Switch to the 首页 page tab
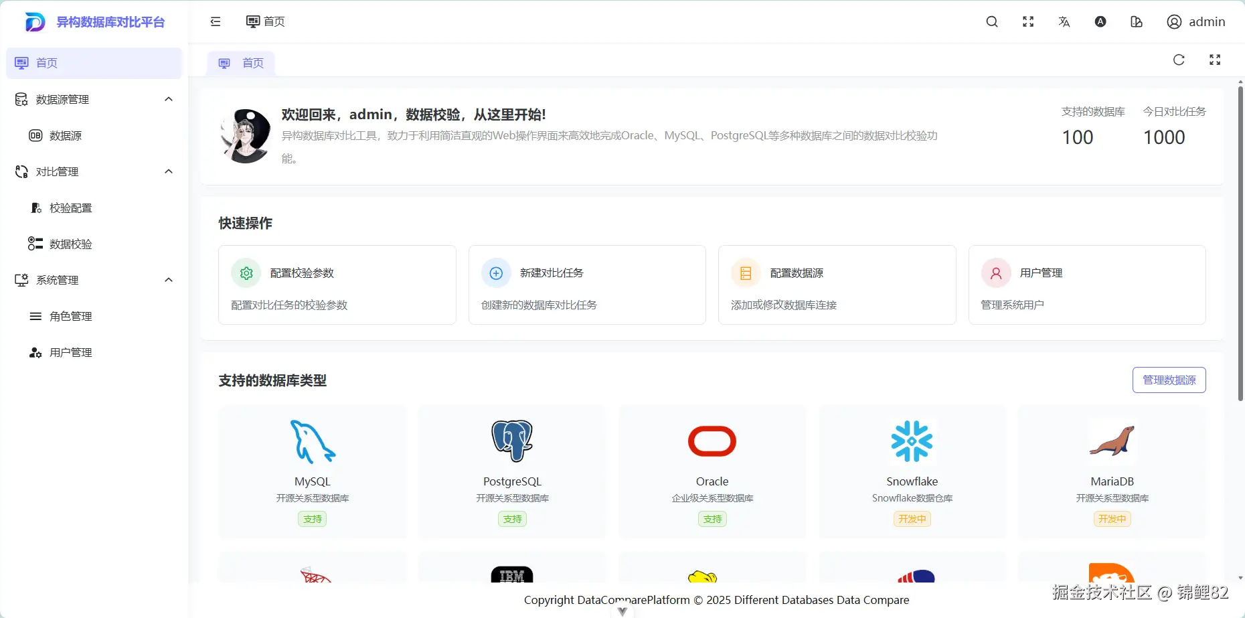This screenshot has width=1245, height=618. [241, 63]
